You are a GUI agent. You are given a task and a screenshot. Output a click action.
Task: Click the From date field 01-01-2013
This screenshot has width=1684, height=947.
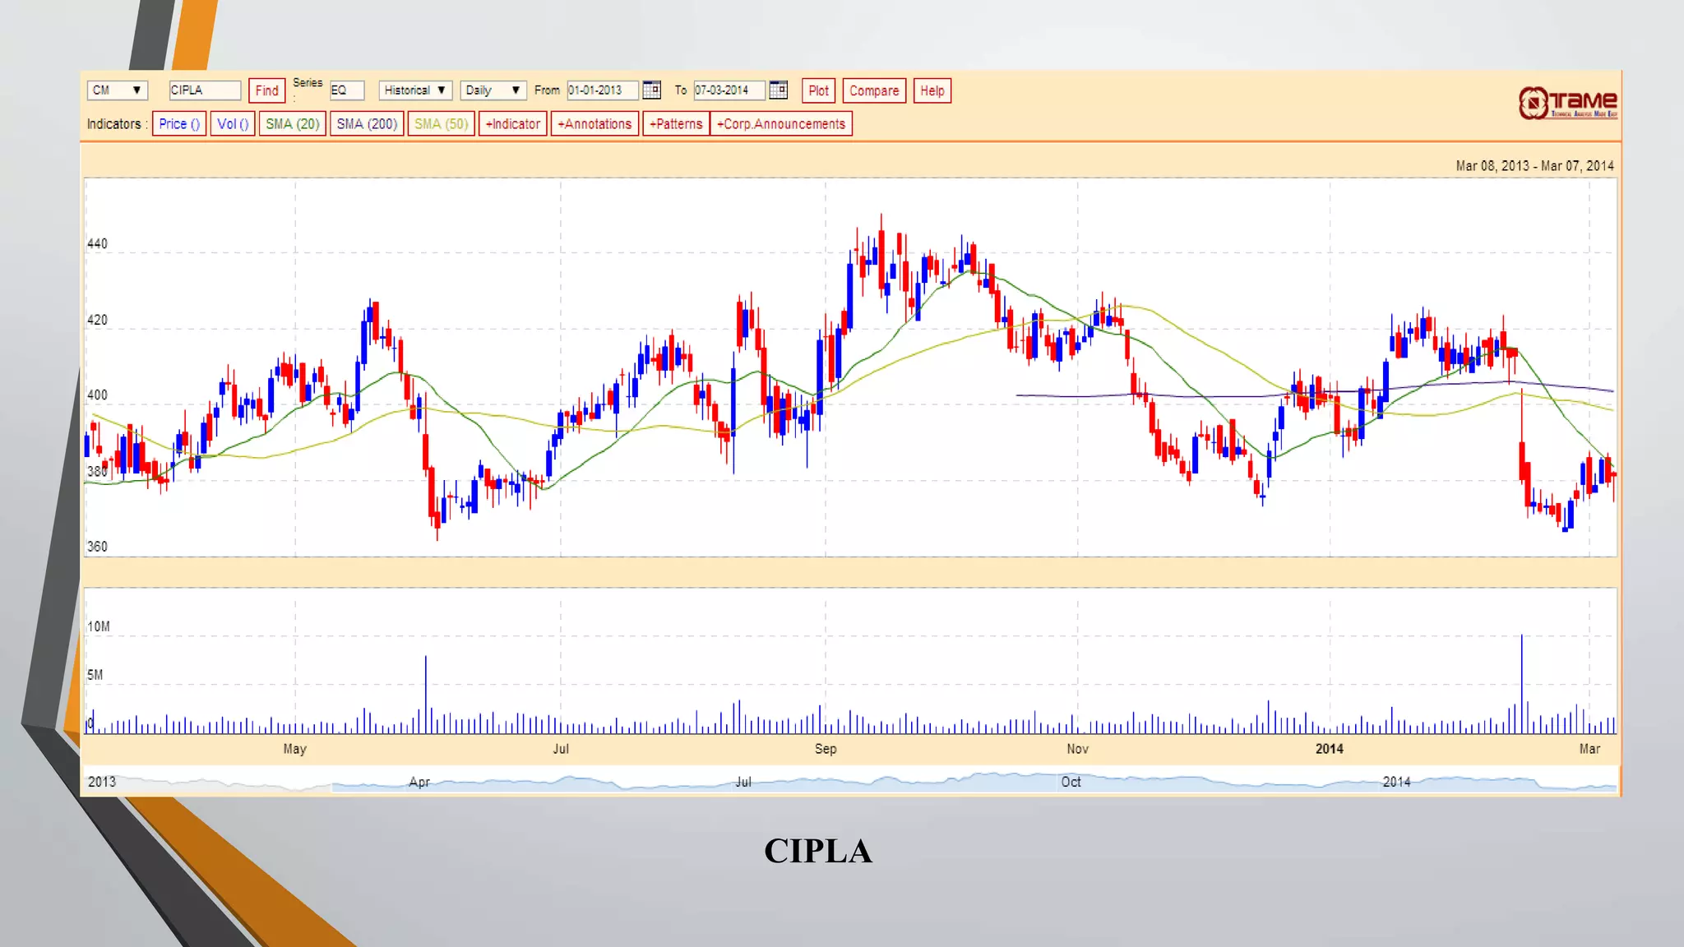(603, 90)
